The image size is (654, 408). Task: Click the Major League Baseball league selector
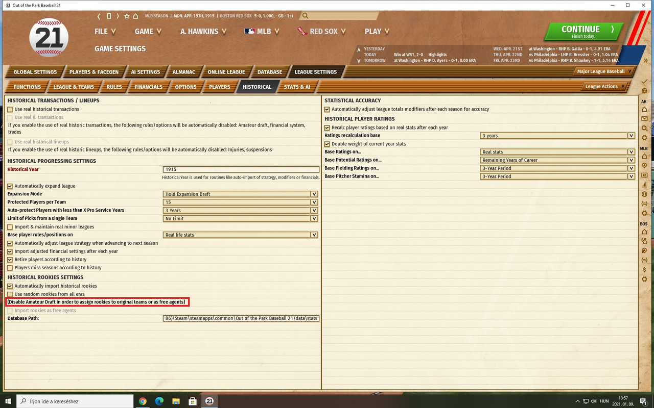(605, 71)
